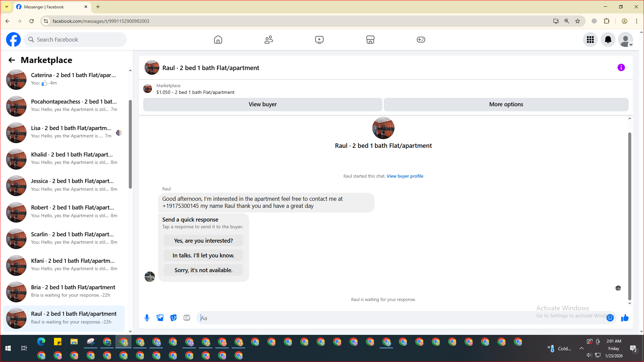The width and height of the screenshot is (644, 362).
Task: Click the site information icon in address bar
Action: coord(46,21)
